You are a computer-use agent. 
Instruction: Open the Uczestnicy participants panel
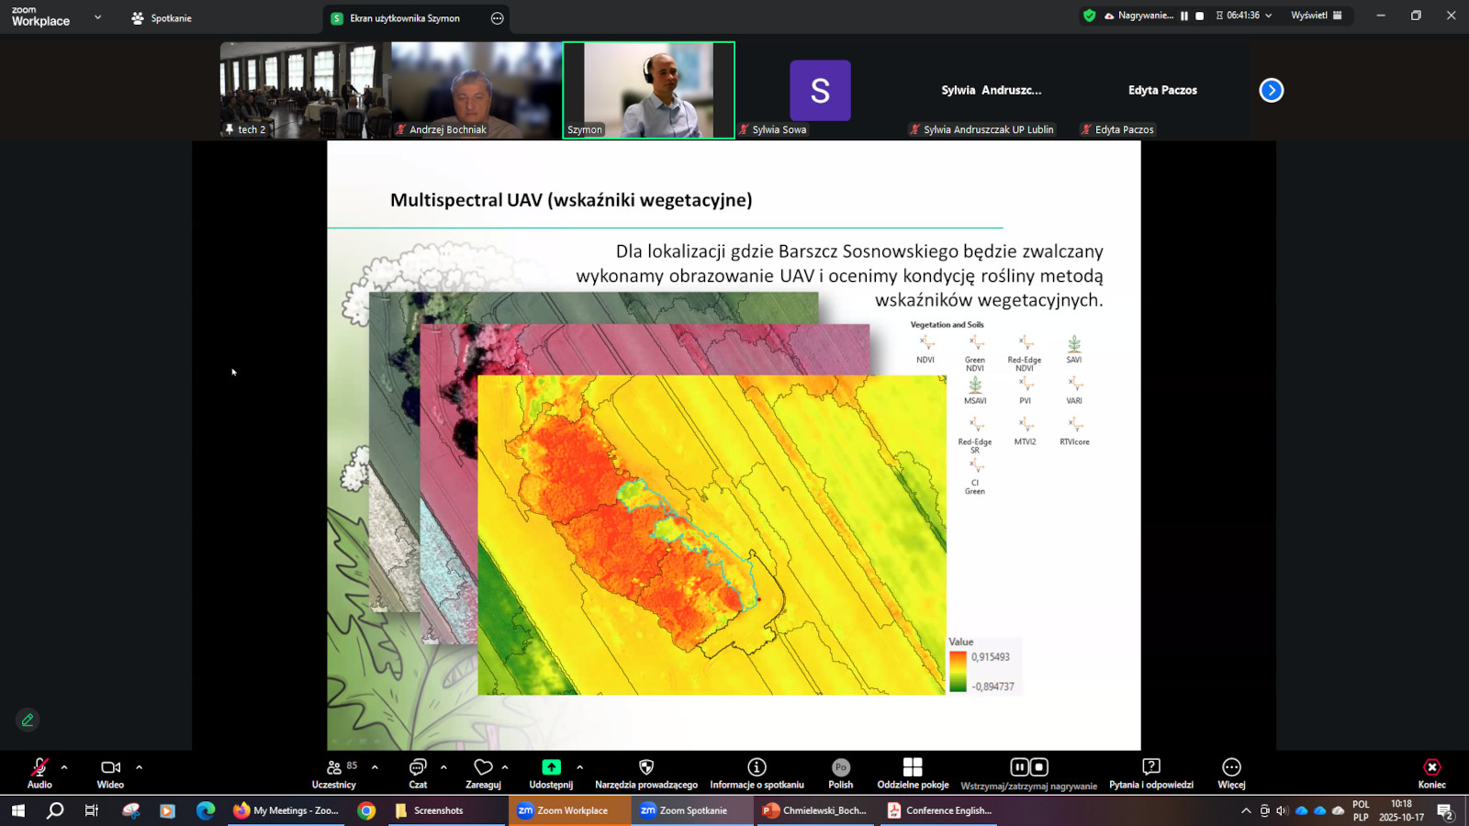[x=334, y=773]
